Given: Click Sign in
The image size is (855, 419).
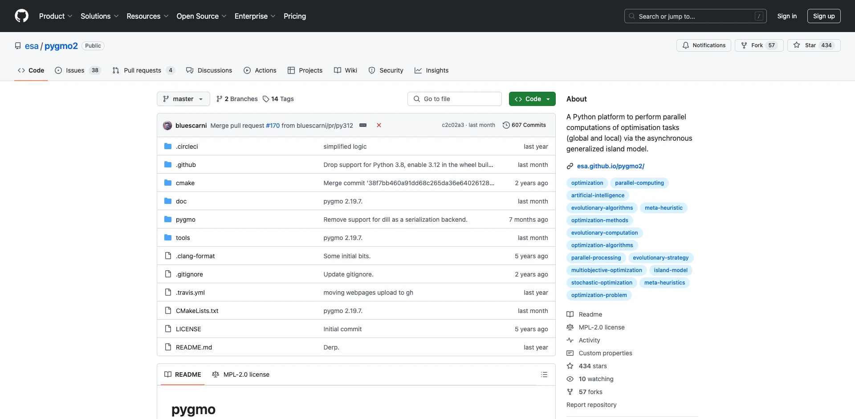Looking at the screenshot, I should click(787, 16).
